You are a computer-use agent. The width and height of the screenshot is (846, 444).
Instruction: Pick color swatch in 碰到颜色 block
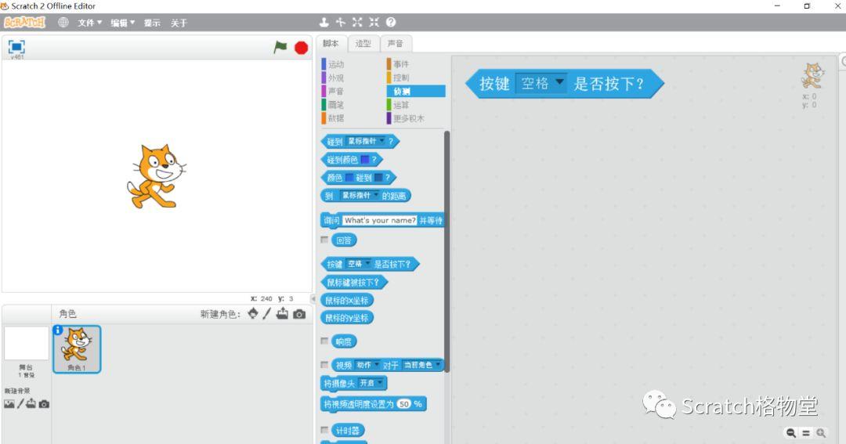(x=365, y=160)
